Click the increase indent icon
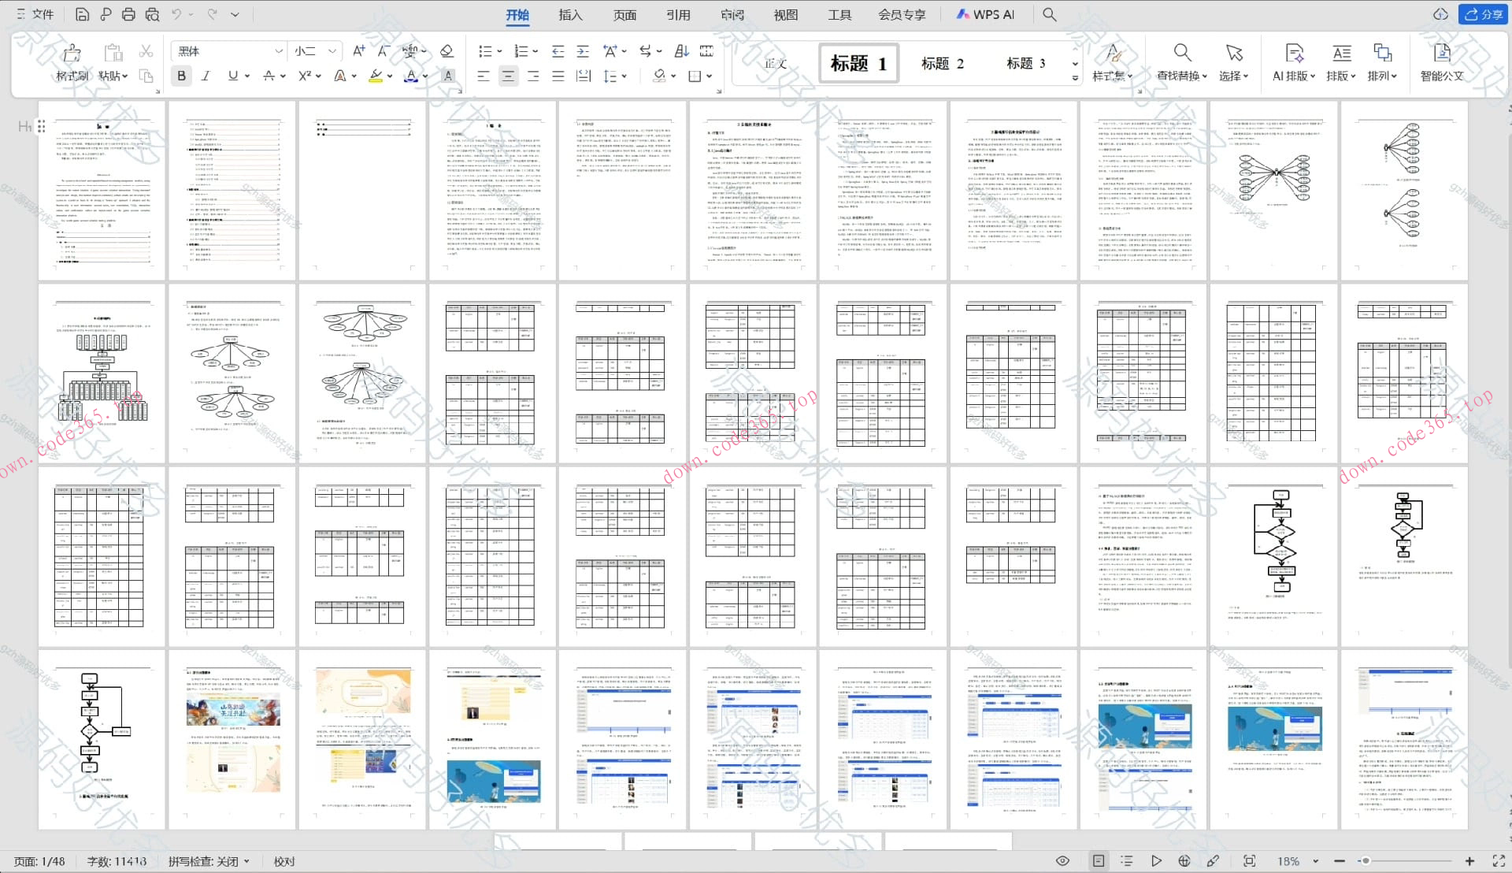This screenshot has height=873, width=1512. [583, 51]
